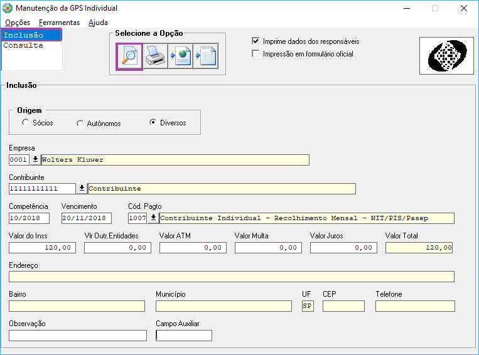This screenshot has height=355, width=479.
Task: Click the Empresa code field 0001
Action: [19, 160]
